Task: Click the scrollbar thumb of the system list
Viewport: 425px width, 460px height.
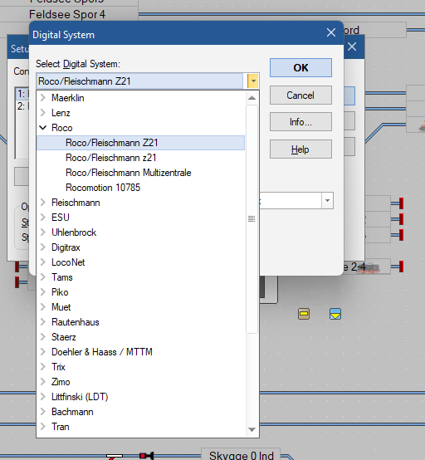Action: tap(252, 219)
